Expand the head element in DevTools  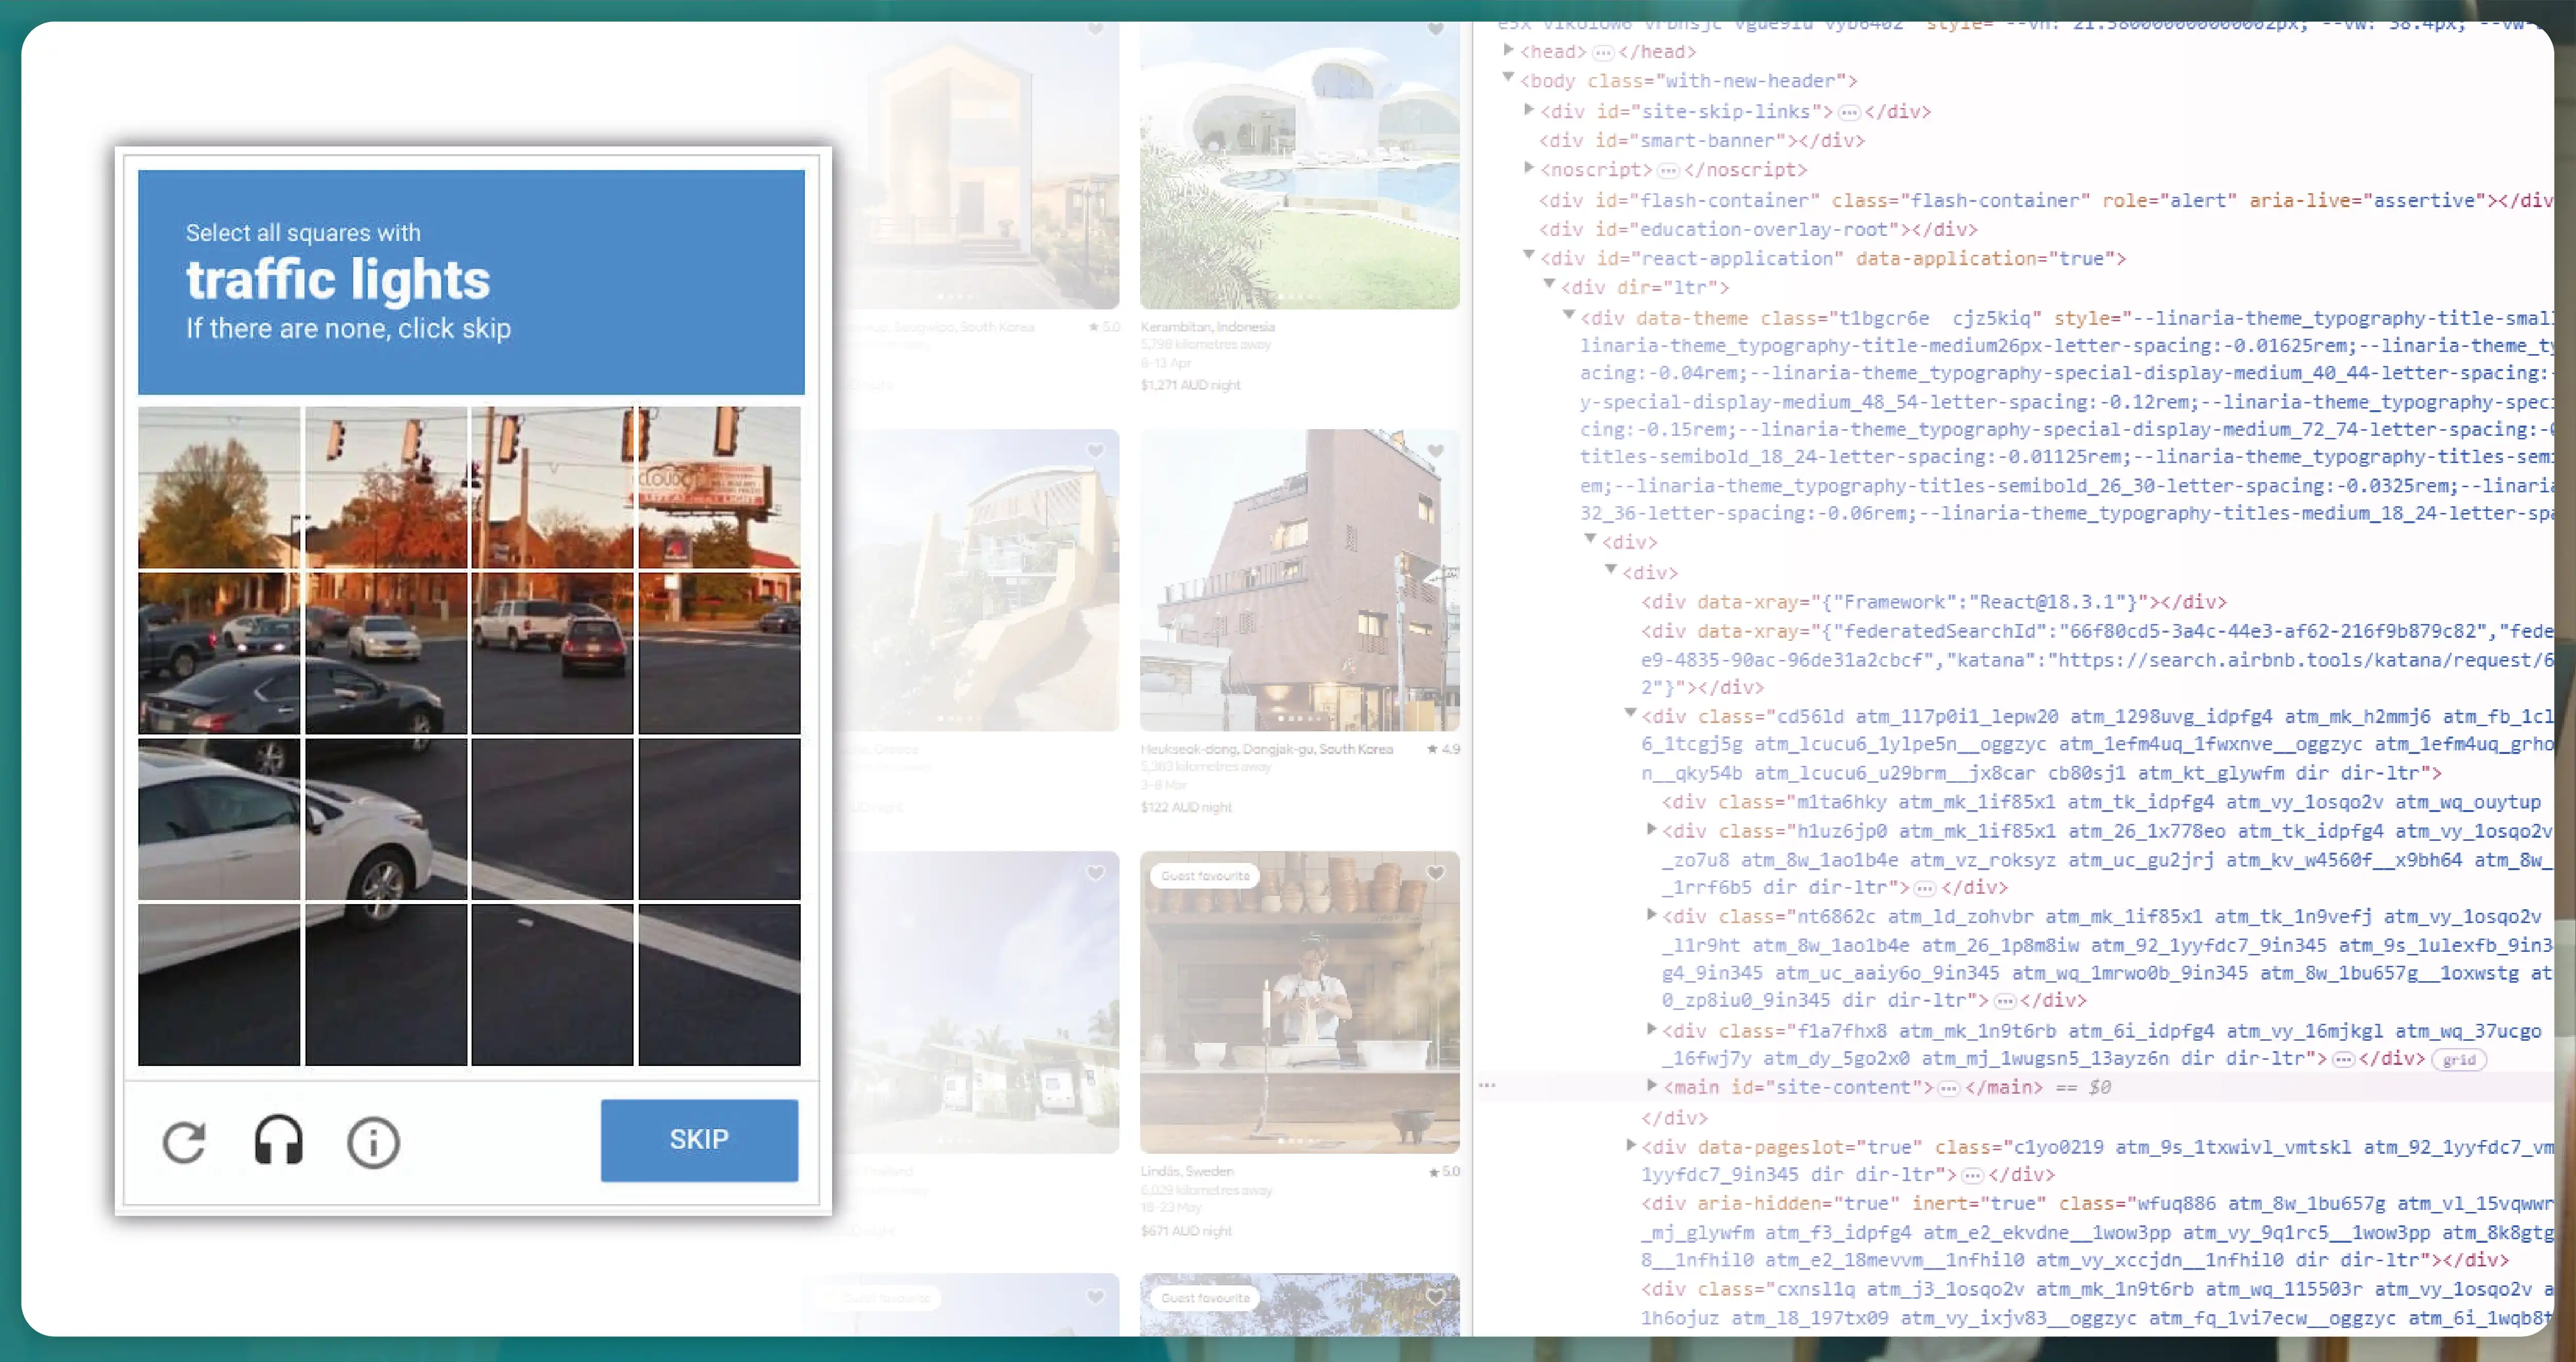[1508, 50]
